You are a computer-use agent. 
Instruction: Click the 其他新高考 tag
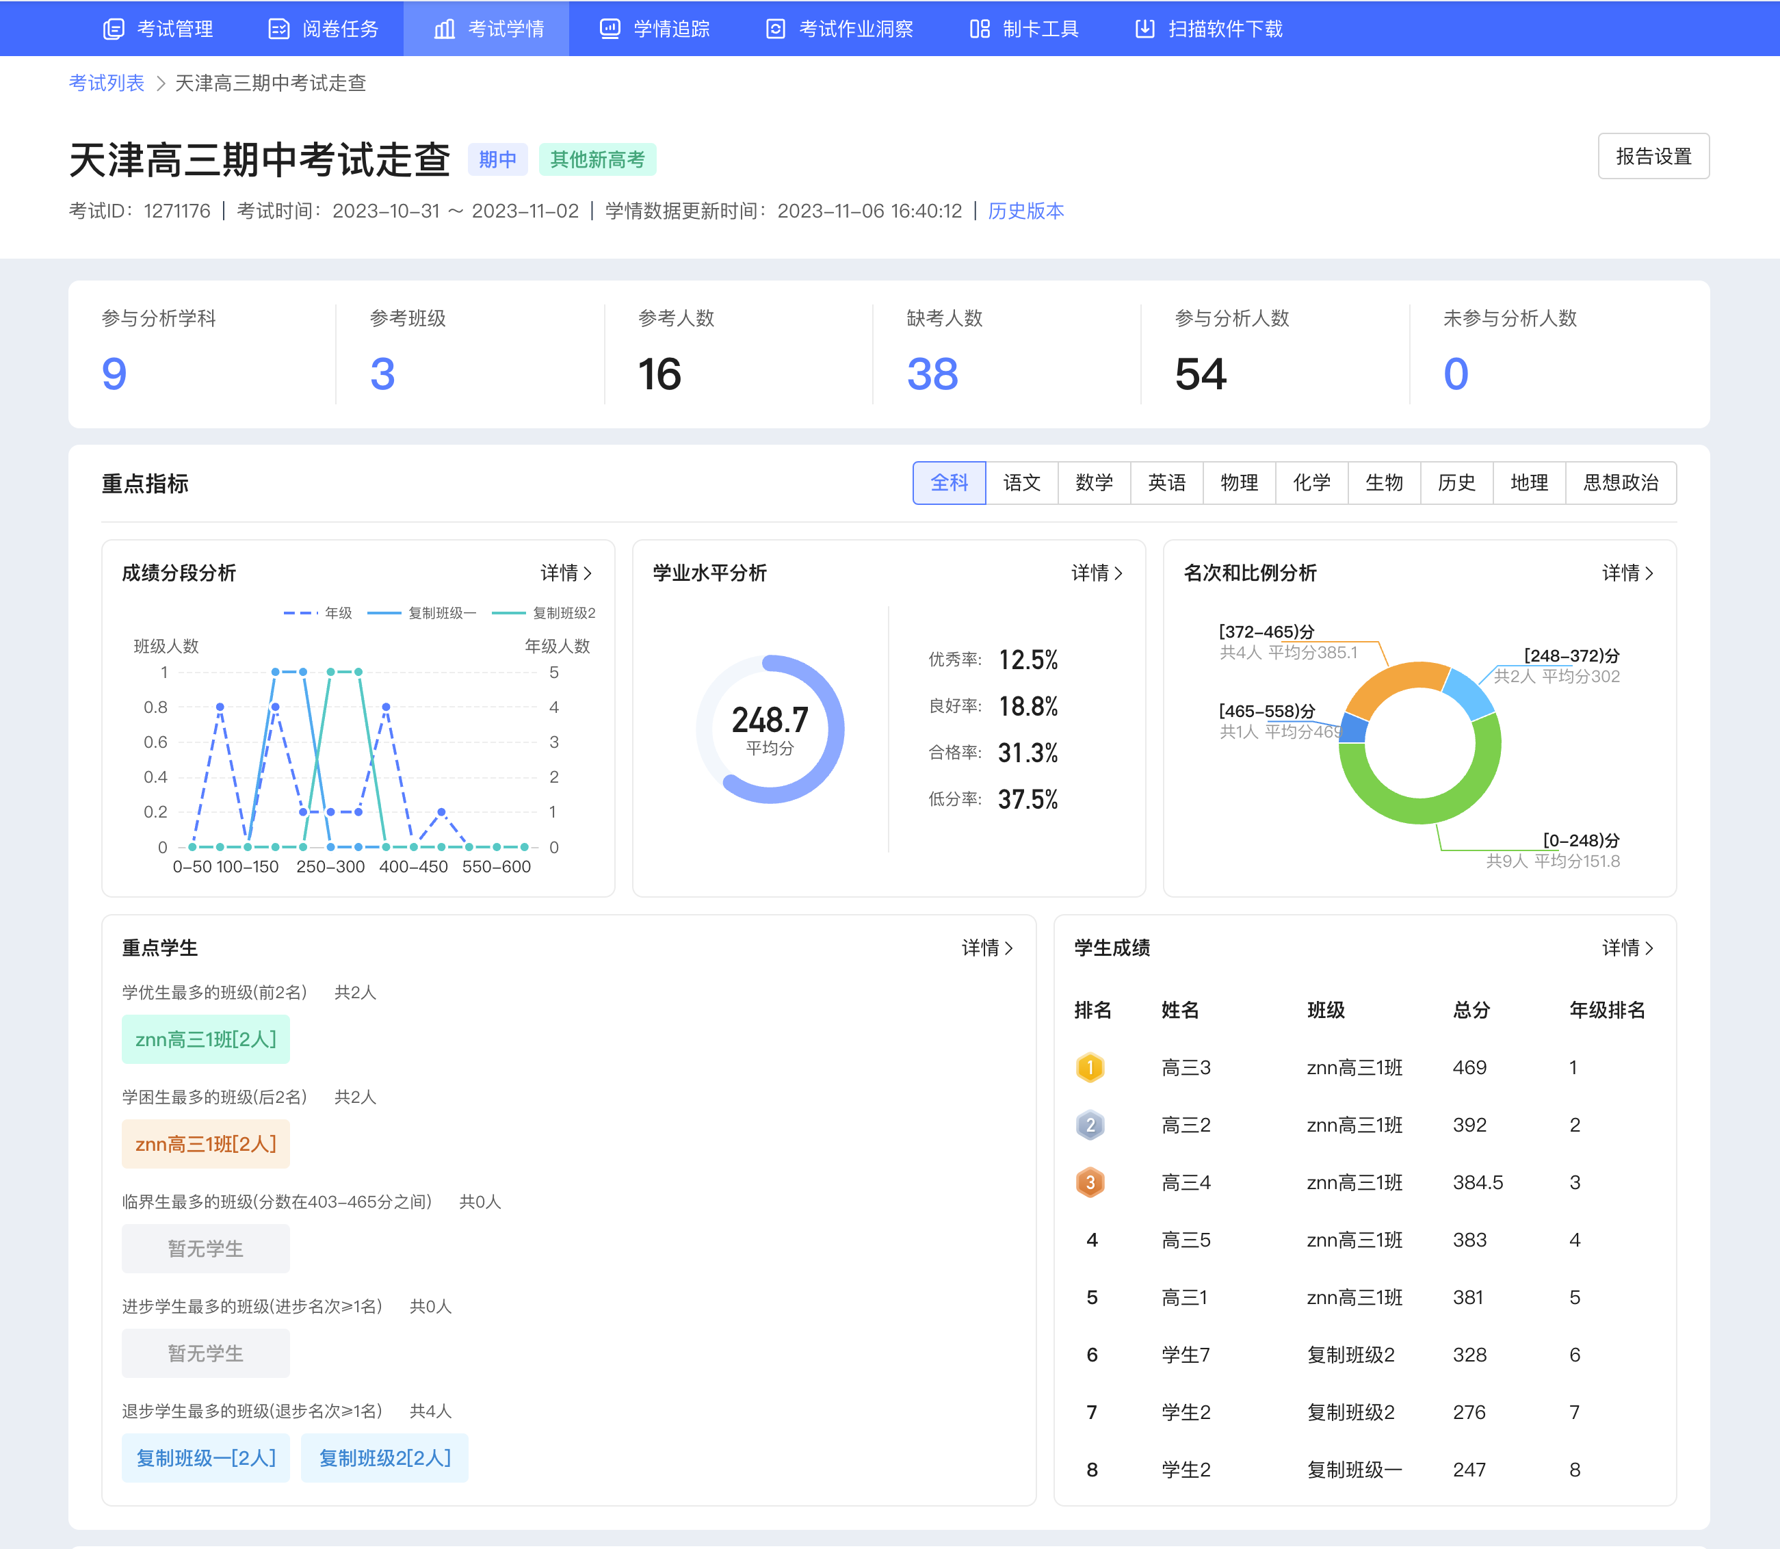[x=598, y=159]
